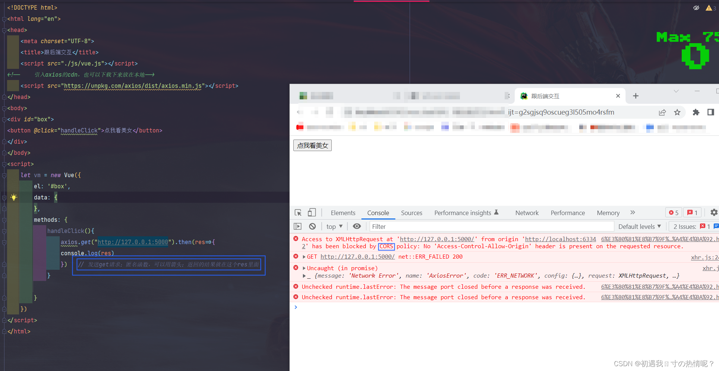Switch to the Elements tab
The height and width of the screenshot is (371, 719).
pyautogui.click(x=343, y=213)
